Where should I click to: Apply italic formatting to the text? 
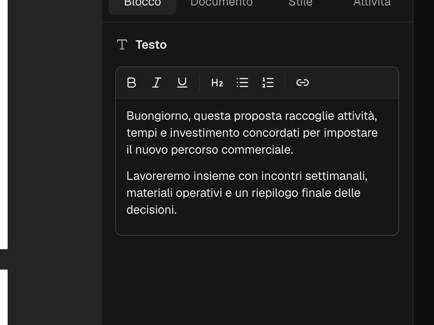coord(157,83)
